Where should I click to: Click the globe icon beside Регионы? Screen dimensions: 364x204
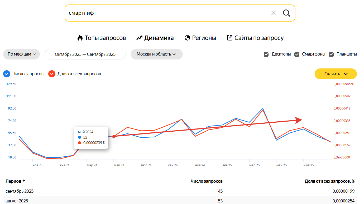pos(188,38)
